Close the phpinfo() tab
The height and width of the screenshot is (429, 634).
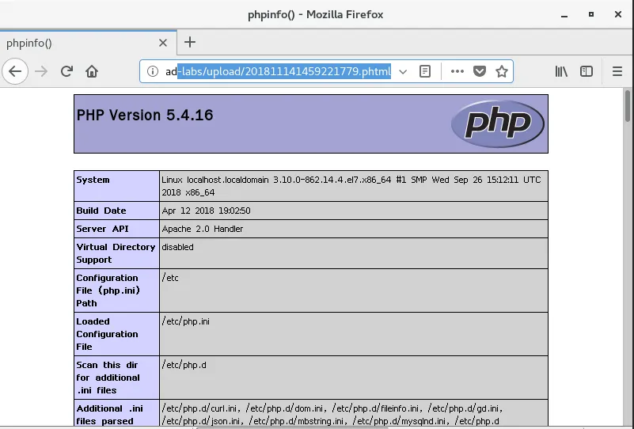pyautogui.click(x=163, y=43)
